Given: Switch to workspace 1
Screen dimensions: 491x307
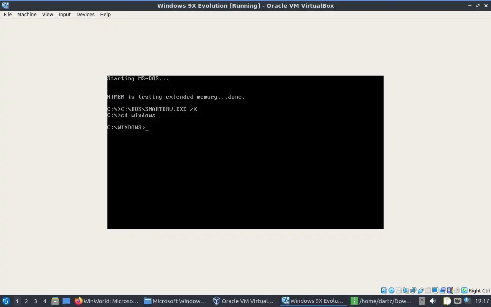Looking at the screenshot, I should click(x=17, y=301).
